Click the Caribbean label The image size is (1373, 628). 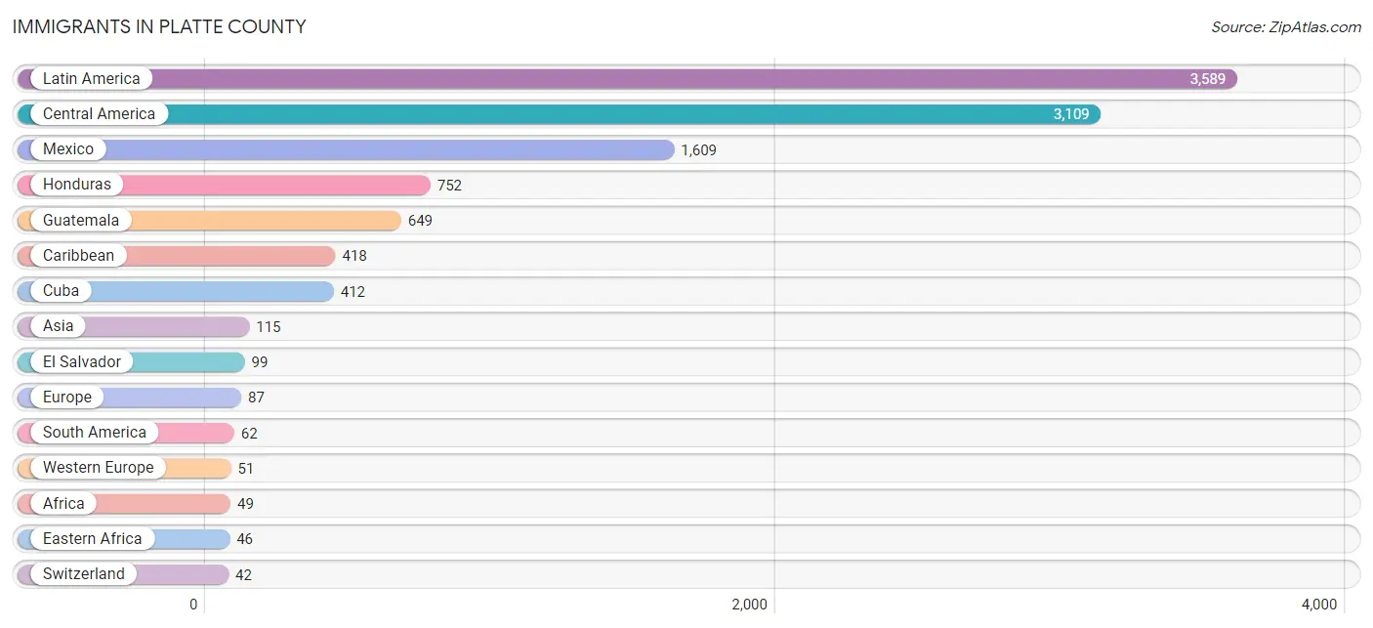click(x=78, y=256)
